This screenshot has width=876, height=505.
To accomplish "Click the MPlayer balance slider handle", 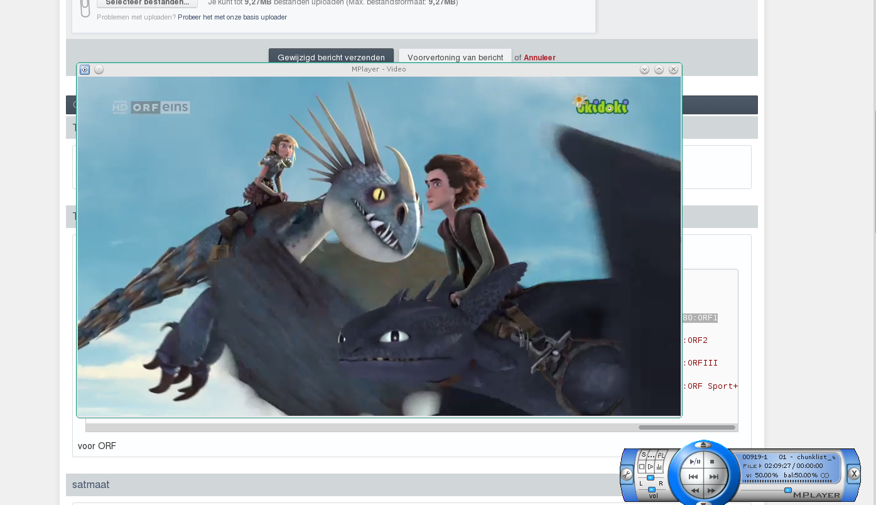I will (x=651, y=478).
